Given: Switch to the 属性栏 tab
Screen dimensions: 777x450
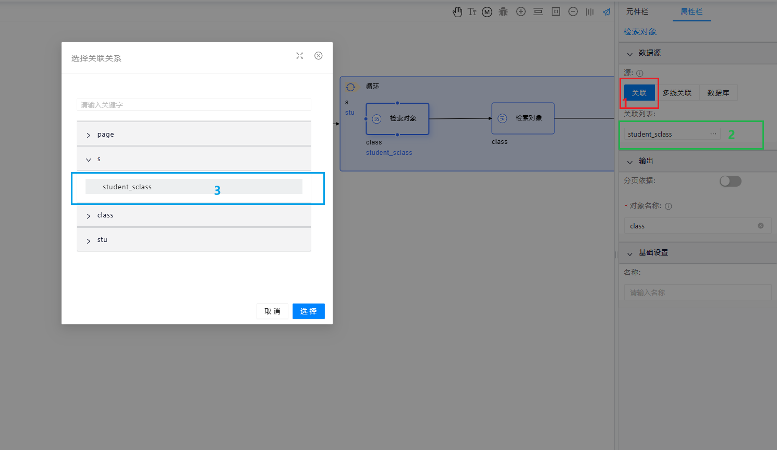Looking at the screenshot, I should tap(691, 11).
